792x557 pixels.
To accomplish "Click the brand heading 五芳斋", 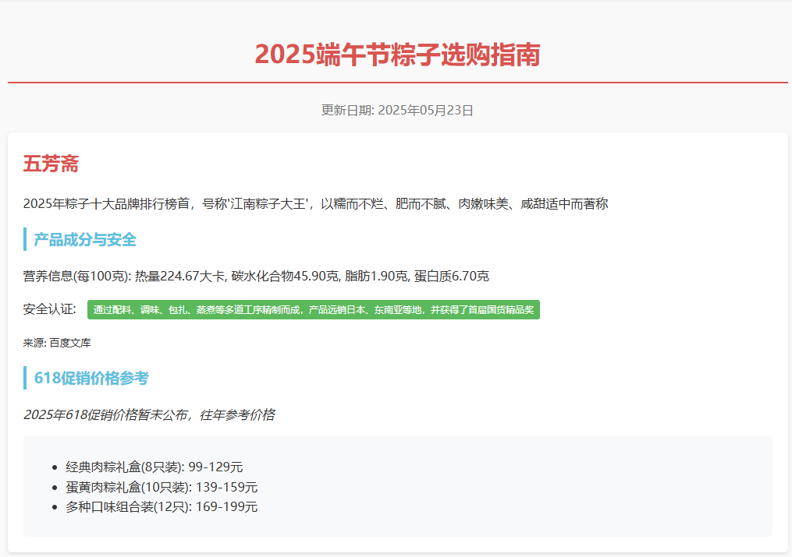I will tap(51, 164).
